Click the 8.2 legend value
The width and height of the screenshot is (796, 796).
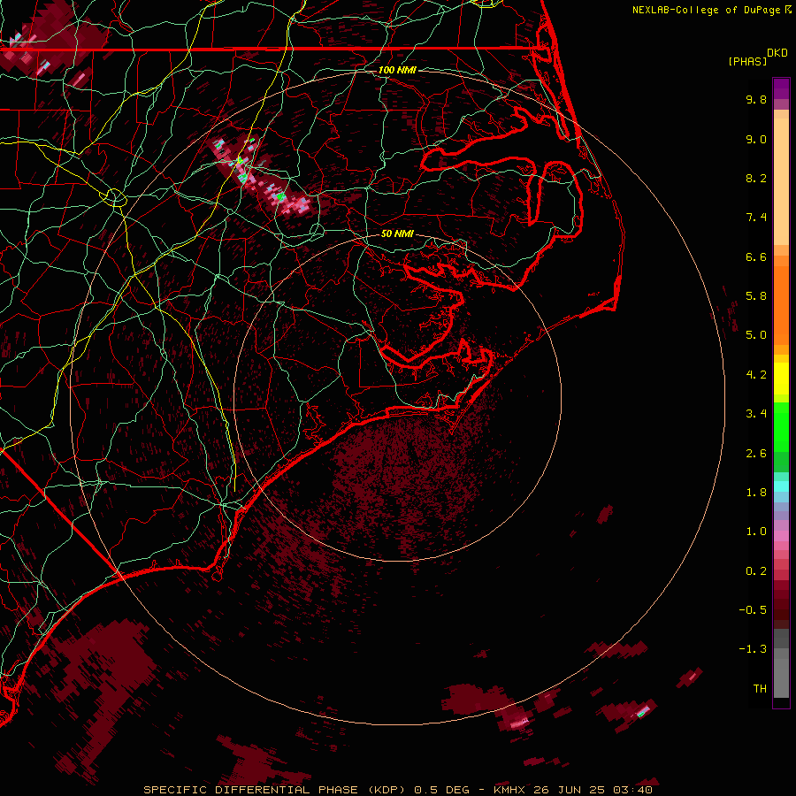[x=756, y=178]
